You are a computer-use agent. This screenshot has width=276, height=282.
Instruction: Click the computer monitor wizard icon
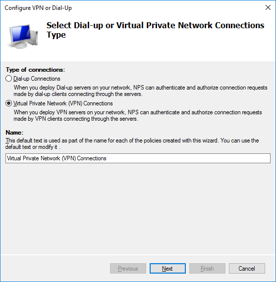tap(23, 36)
